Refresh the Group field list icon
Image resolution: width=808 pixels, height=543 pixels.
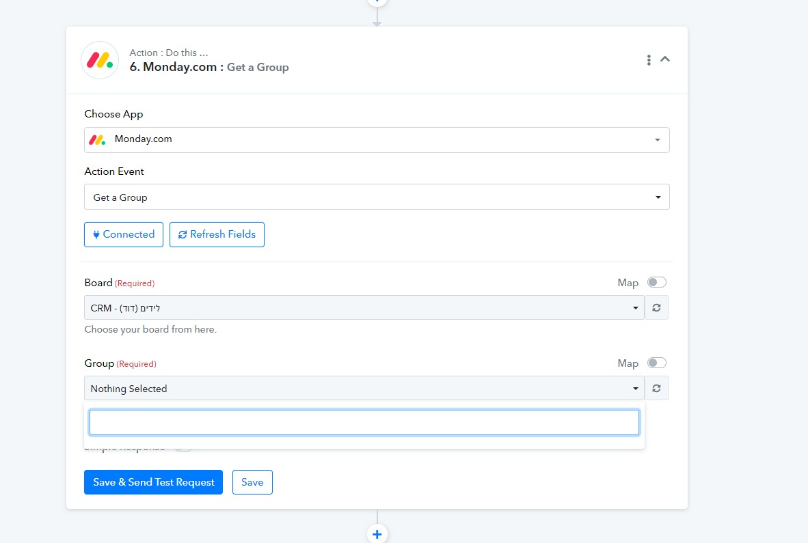coord(656,388)
